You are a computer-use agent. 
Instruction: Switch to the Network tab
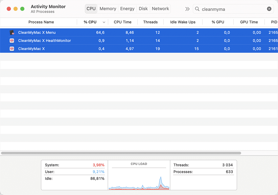[x=160, y=9]
